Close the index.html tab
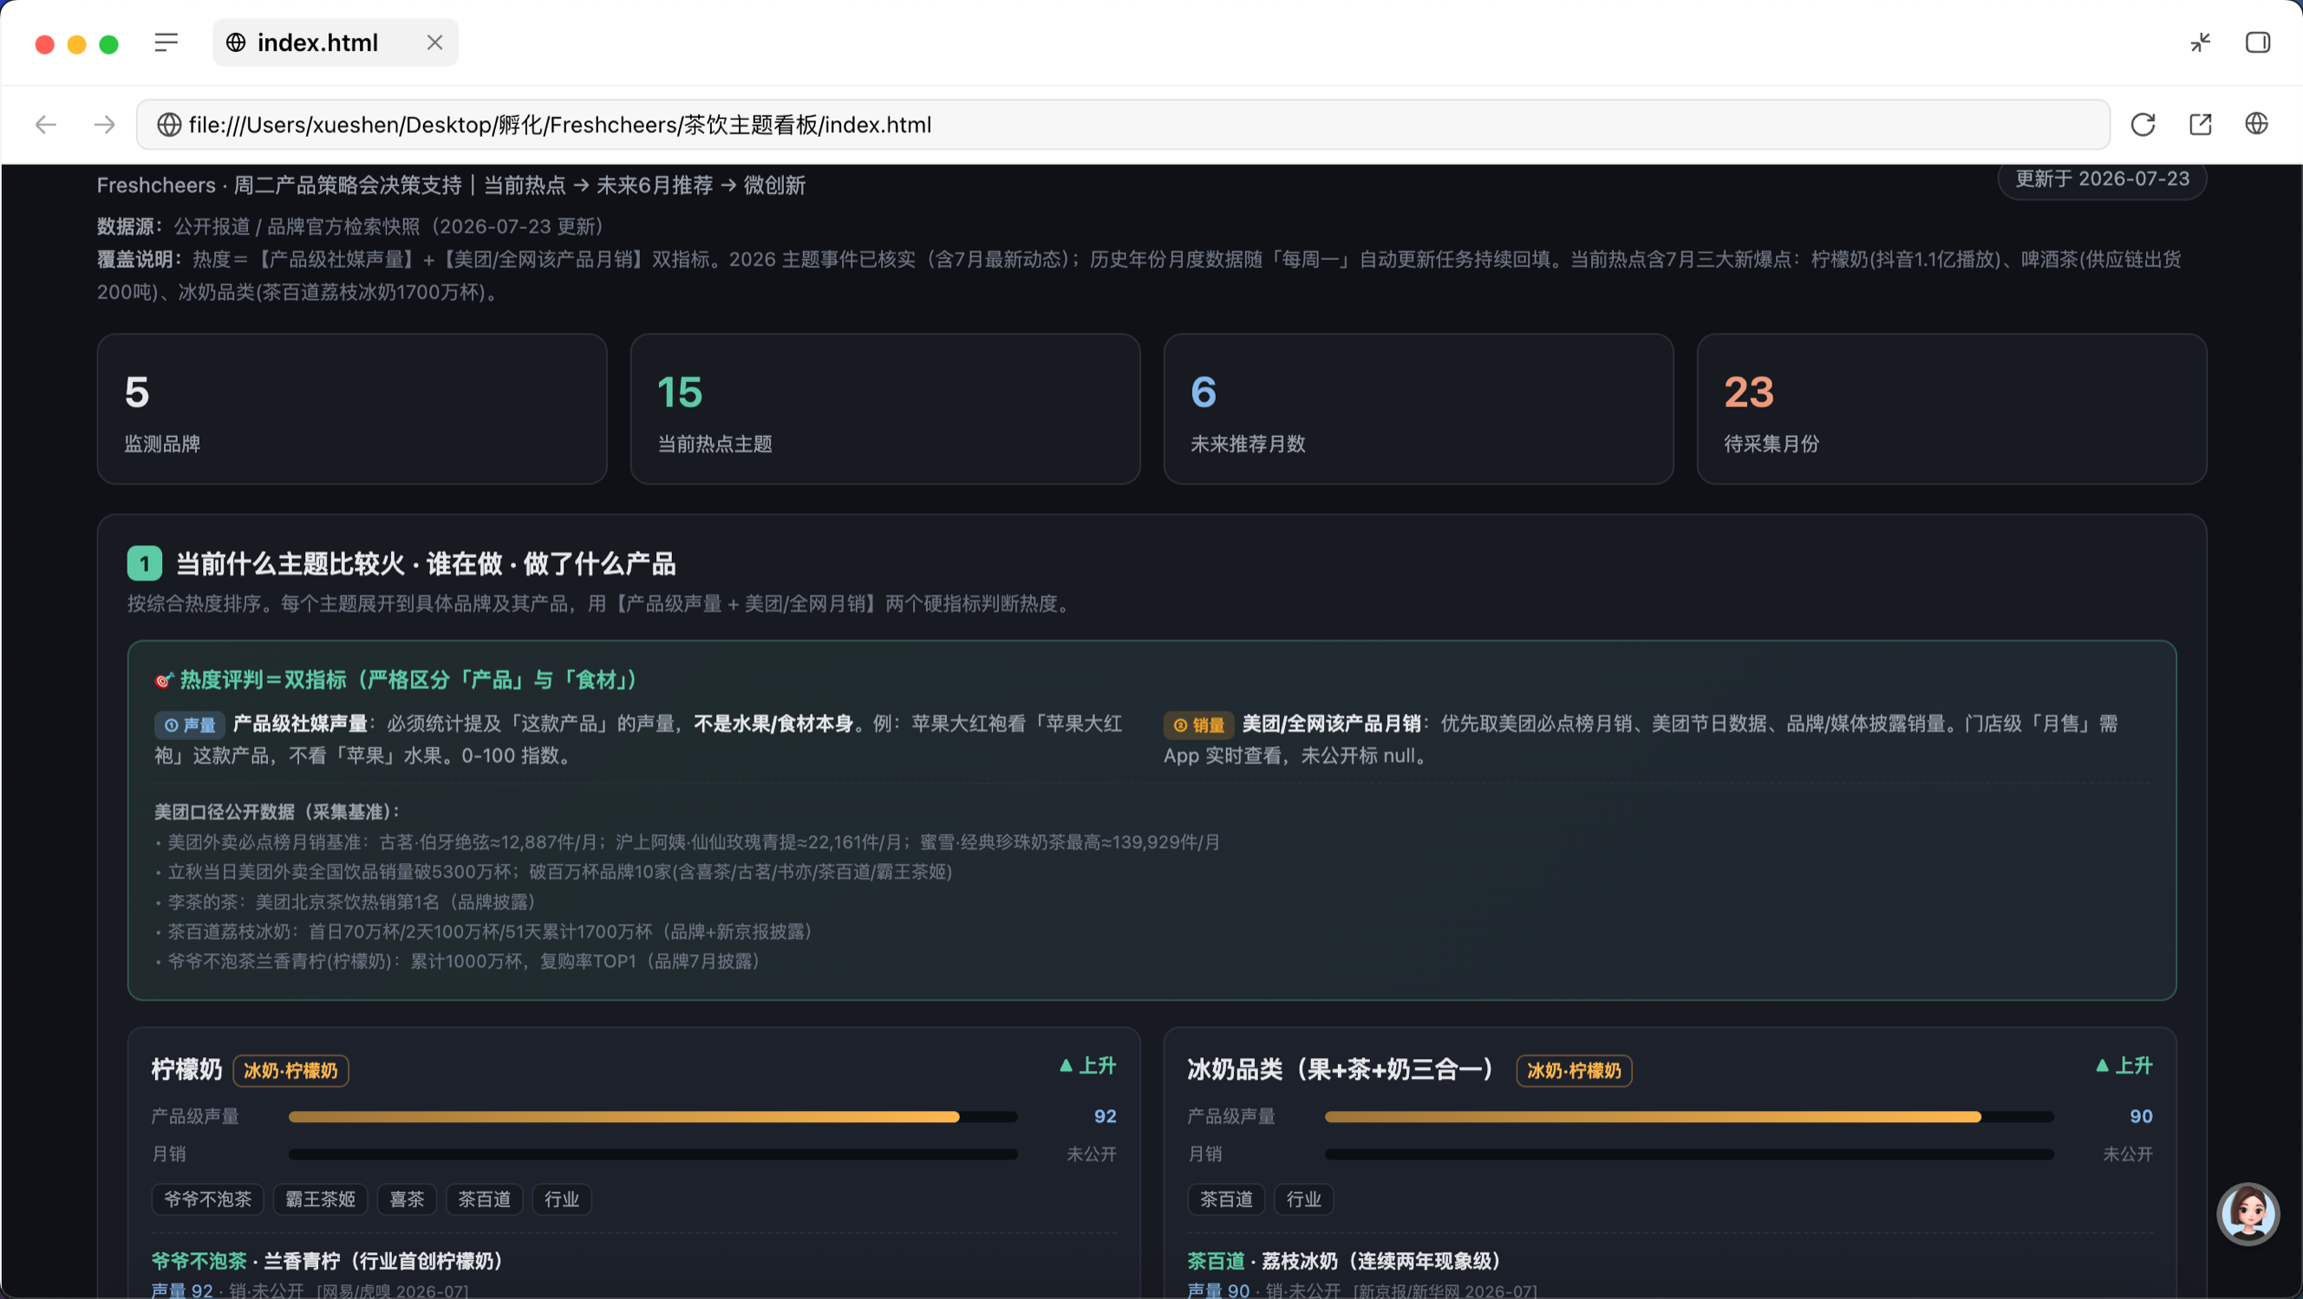Image resolution: width=2303 pixels, height=1299 pixels. (434, 42)
